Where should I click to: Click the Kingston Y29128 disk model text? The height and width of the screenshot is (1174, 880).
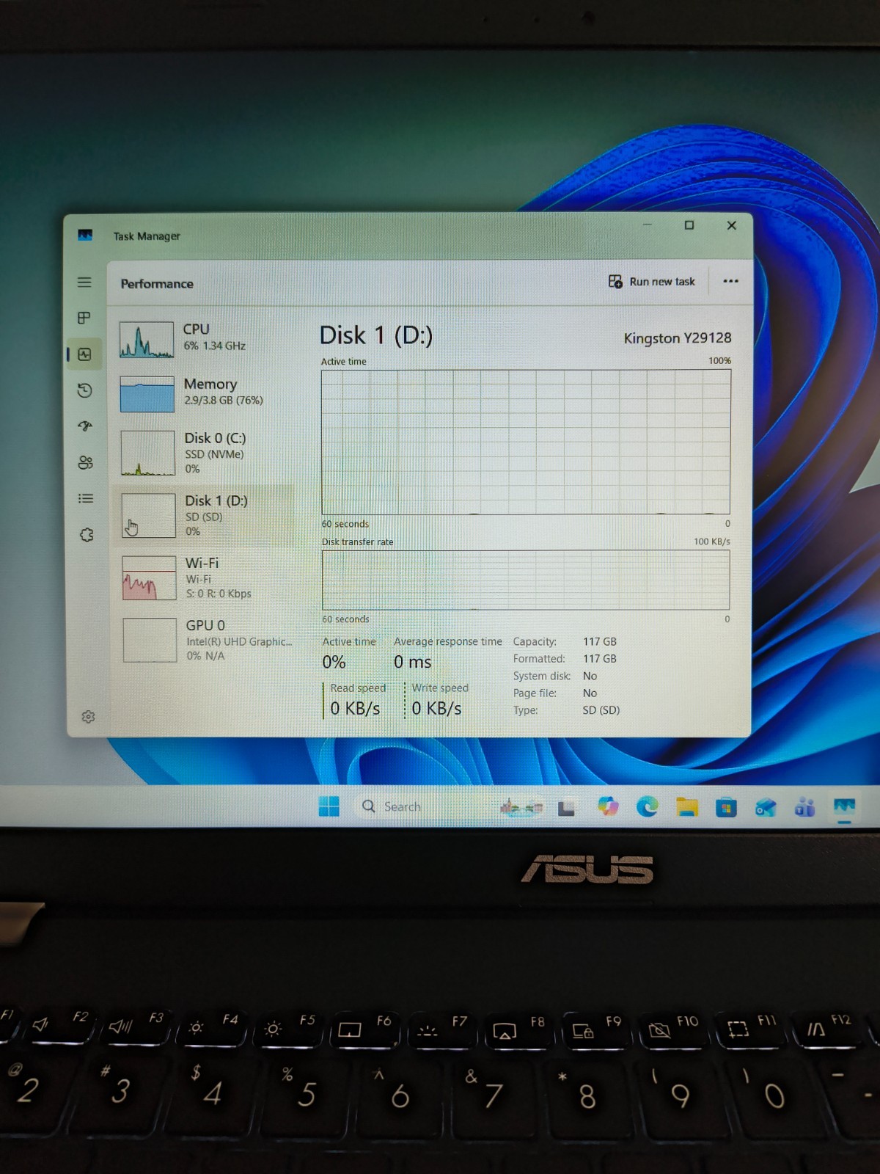click(678, 338)
